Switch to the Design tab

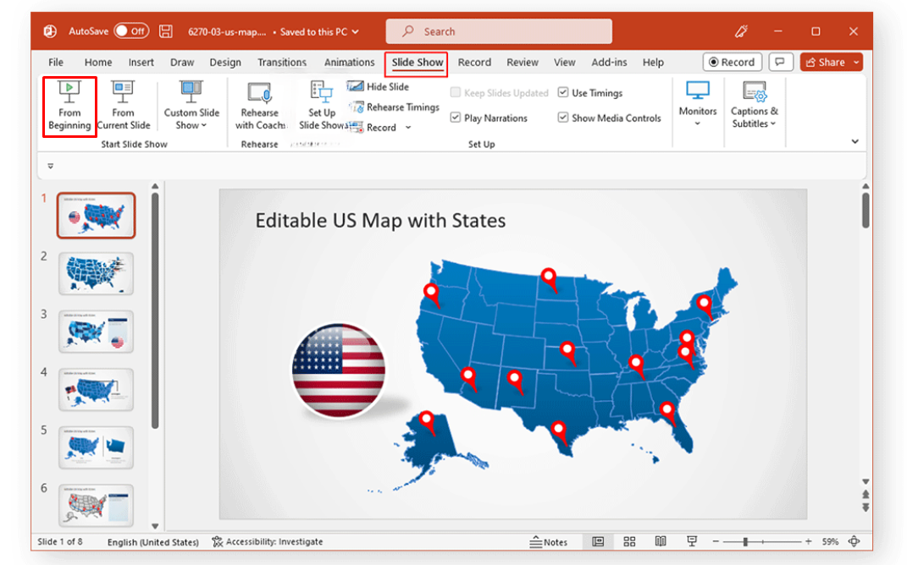[225, 63]
